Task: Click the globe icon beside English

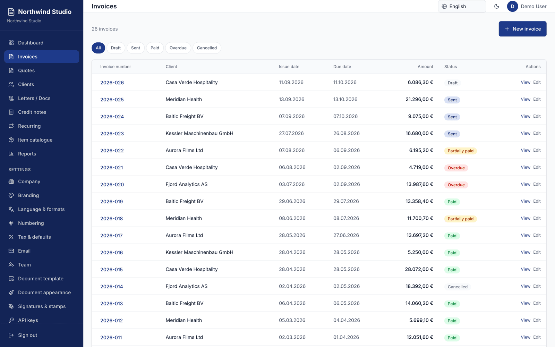Action: pyautogui.click(x=444, y=6)
